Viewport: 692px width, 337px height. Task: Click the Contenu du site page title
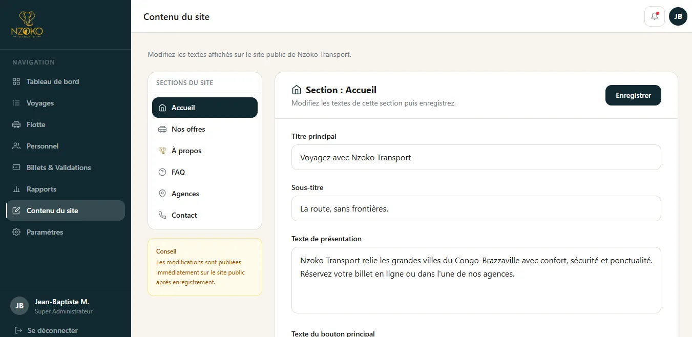coord(177,16)
